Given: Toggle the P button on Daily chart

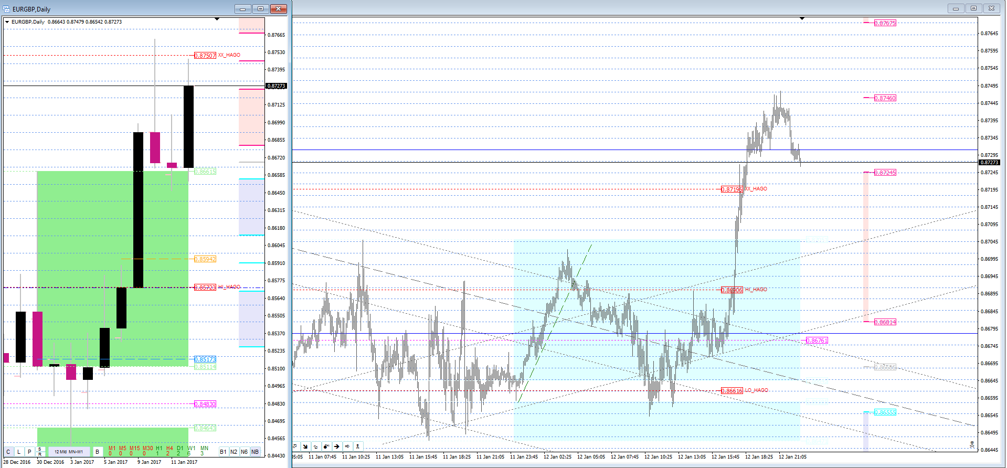Looking at the screenshot, I should click(x=29, y=452).
